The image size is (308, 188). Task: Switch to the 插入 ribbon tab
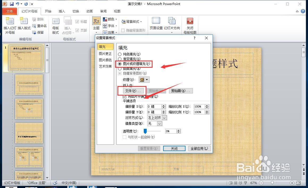pos(62,11)
